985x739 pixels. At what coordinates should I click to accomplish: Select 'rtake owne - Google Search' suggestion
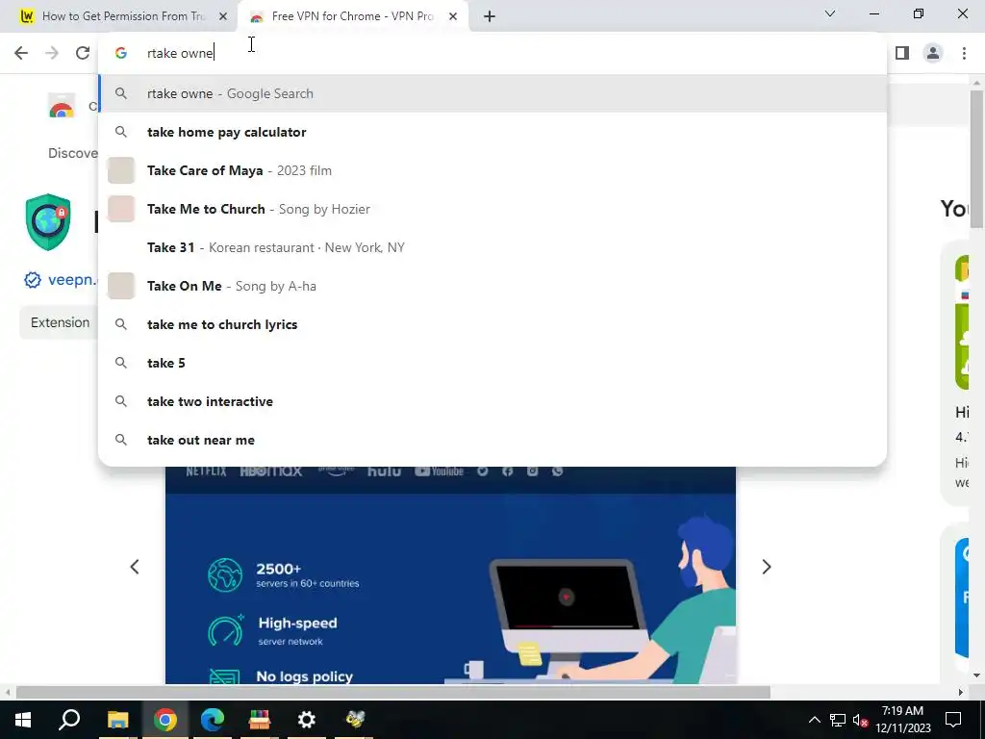point(492,93)
